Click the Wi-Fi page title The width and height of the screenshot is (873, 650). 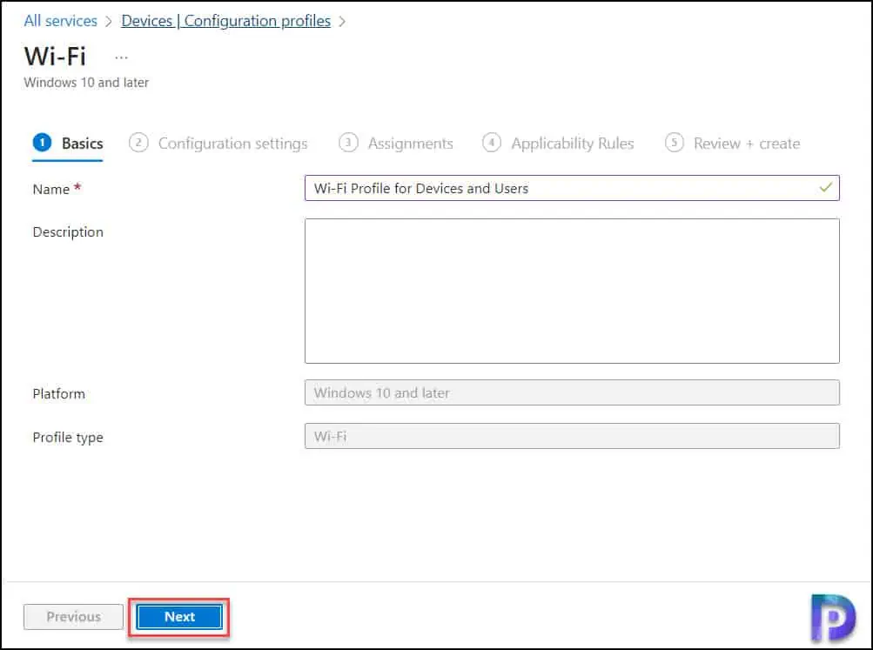click(55, 57)
